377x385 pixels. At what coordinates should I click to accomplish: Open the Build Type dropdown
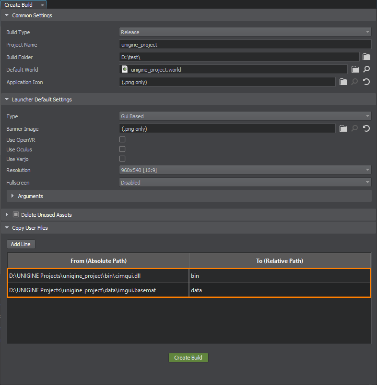coord(245,32)
